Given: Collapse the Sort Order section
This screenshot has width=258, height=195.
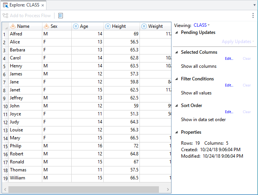Looking at the screenshot, I should pos(177,105).
